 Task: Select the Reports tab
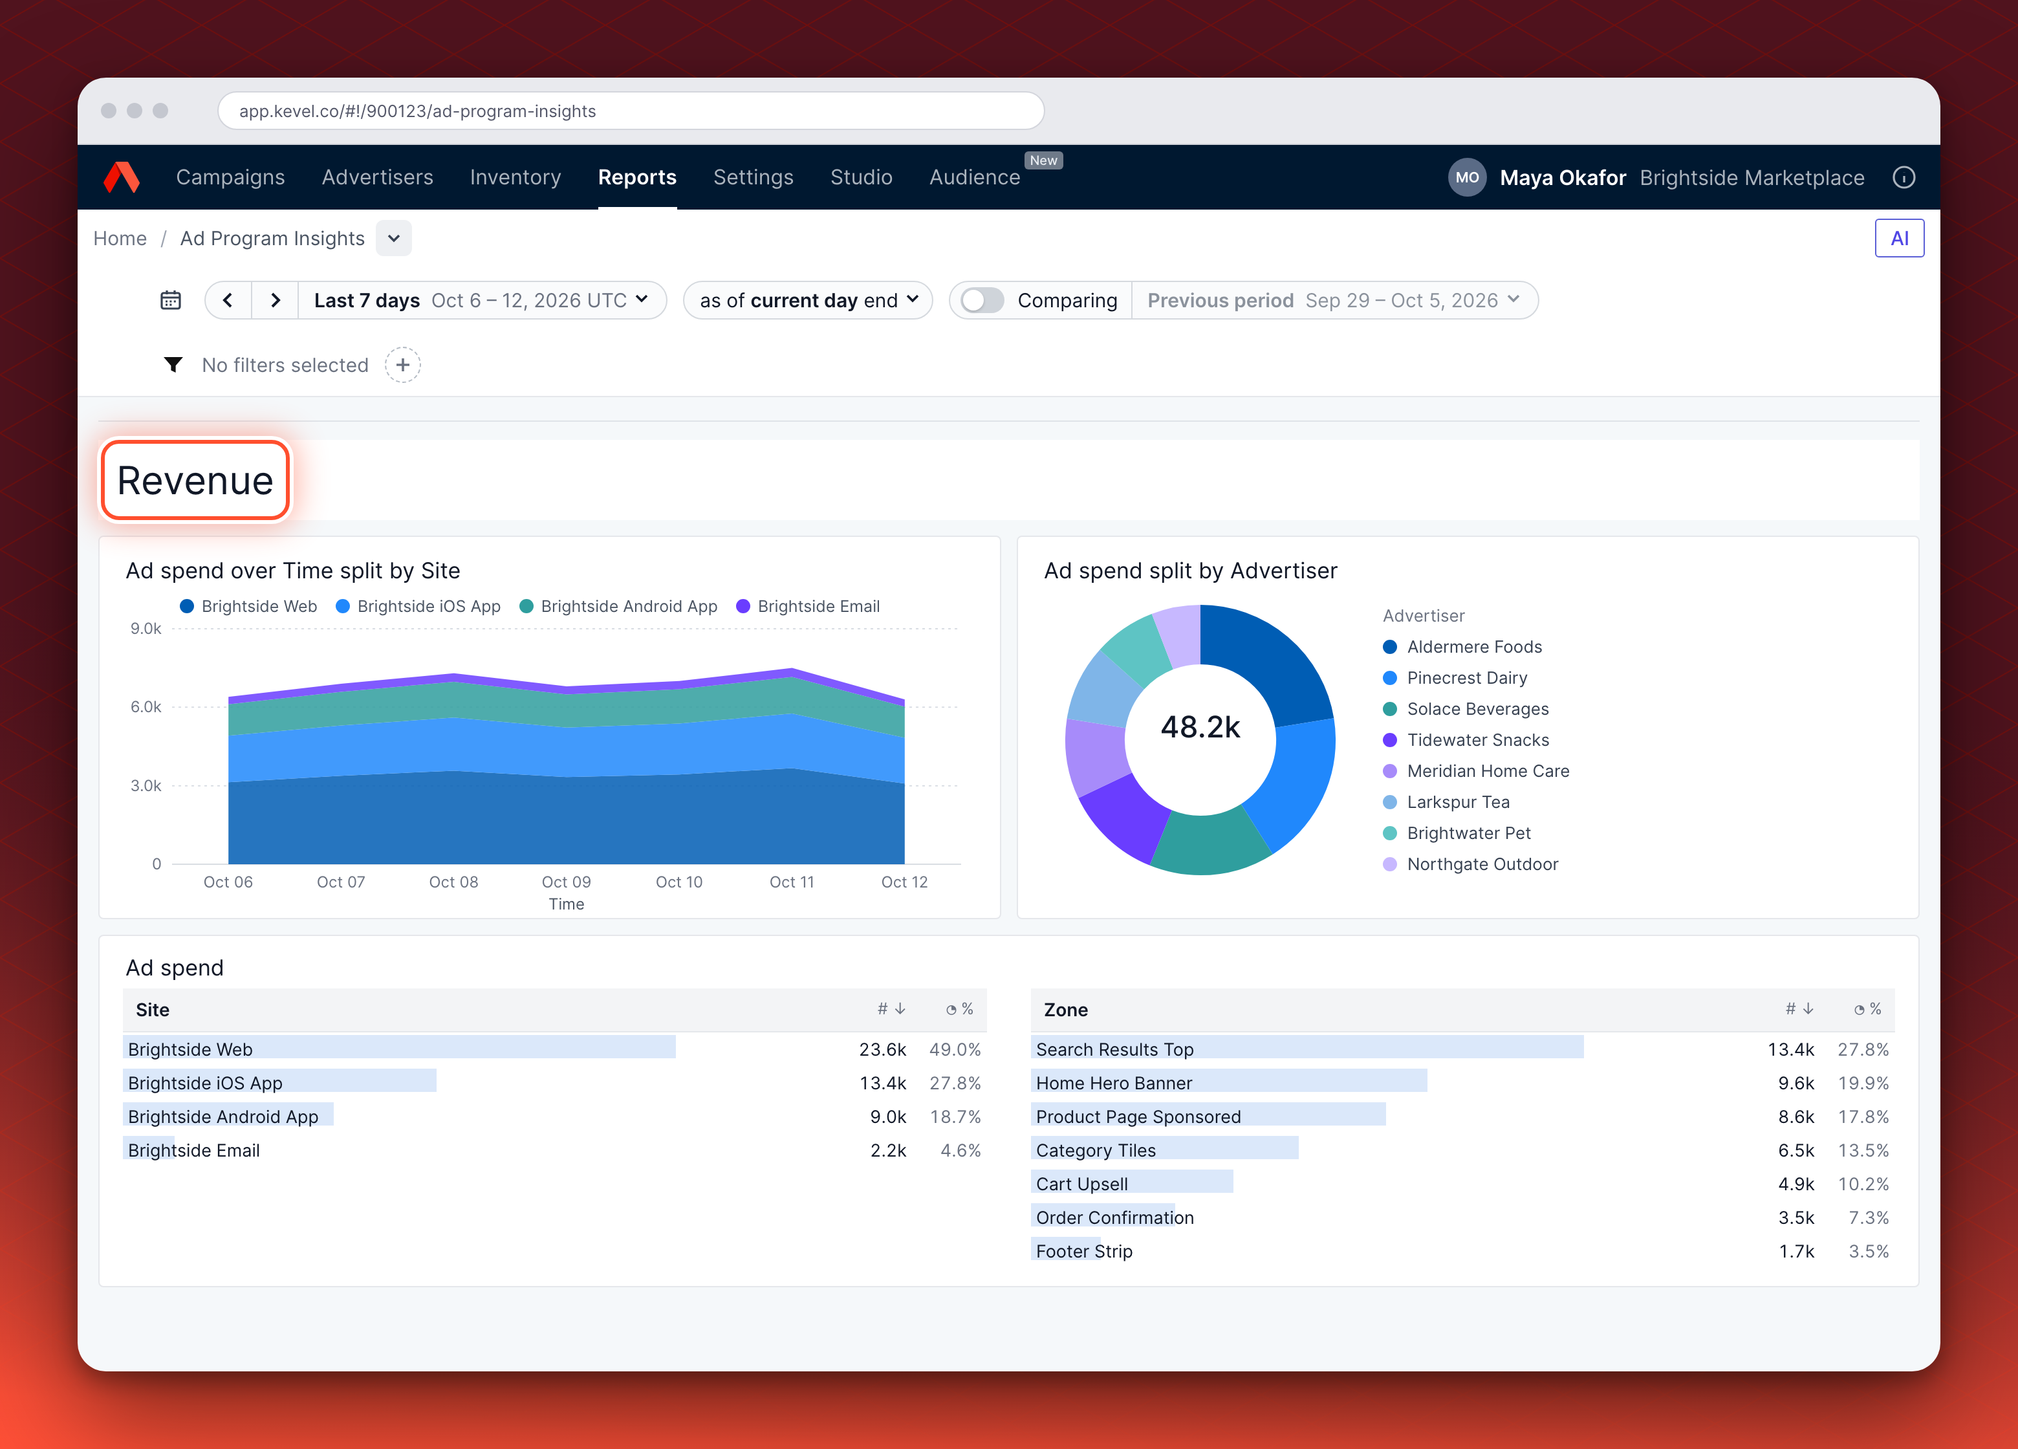click(x=637, y=177)
